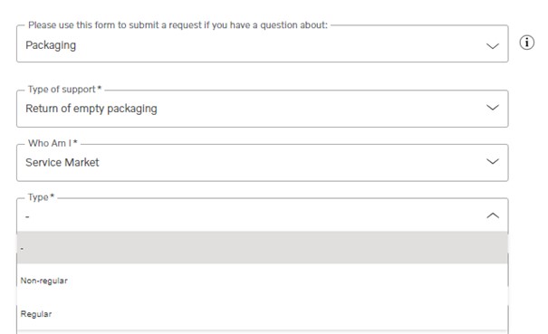
Task: Open the question topic dropdown showing Packaging
Action: click(262, 43)
